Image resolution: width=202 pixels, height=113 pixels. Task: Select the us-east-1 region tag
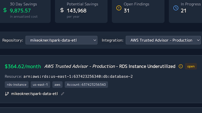click(41, 85)
